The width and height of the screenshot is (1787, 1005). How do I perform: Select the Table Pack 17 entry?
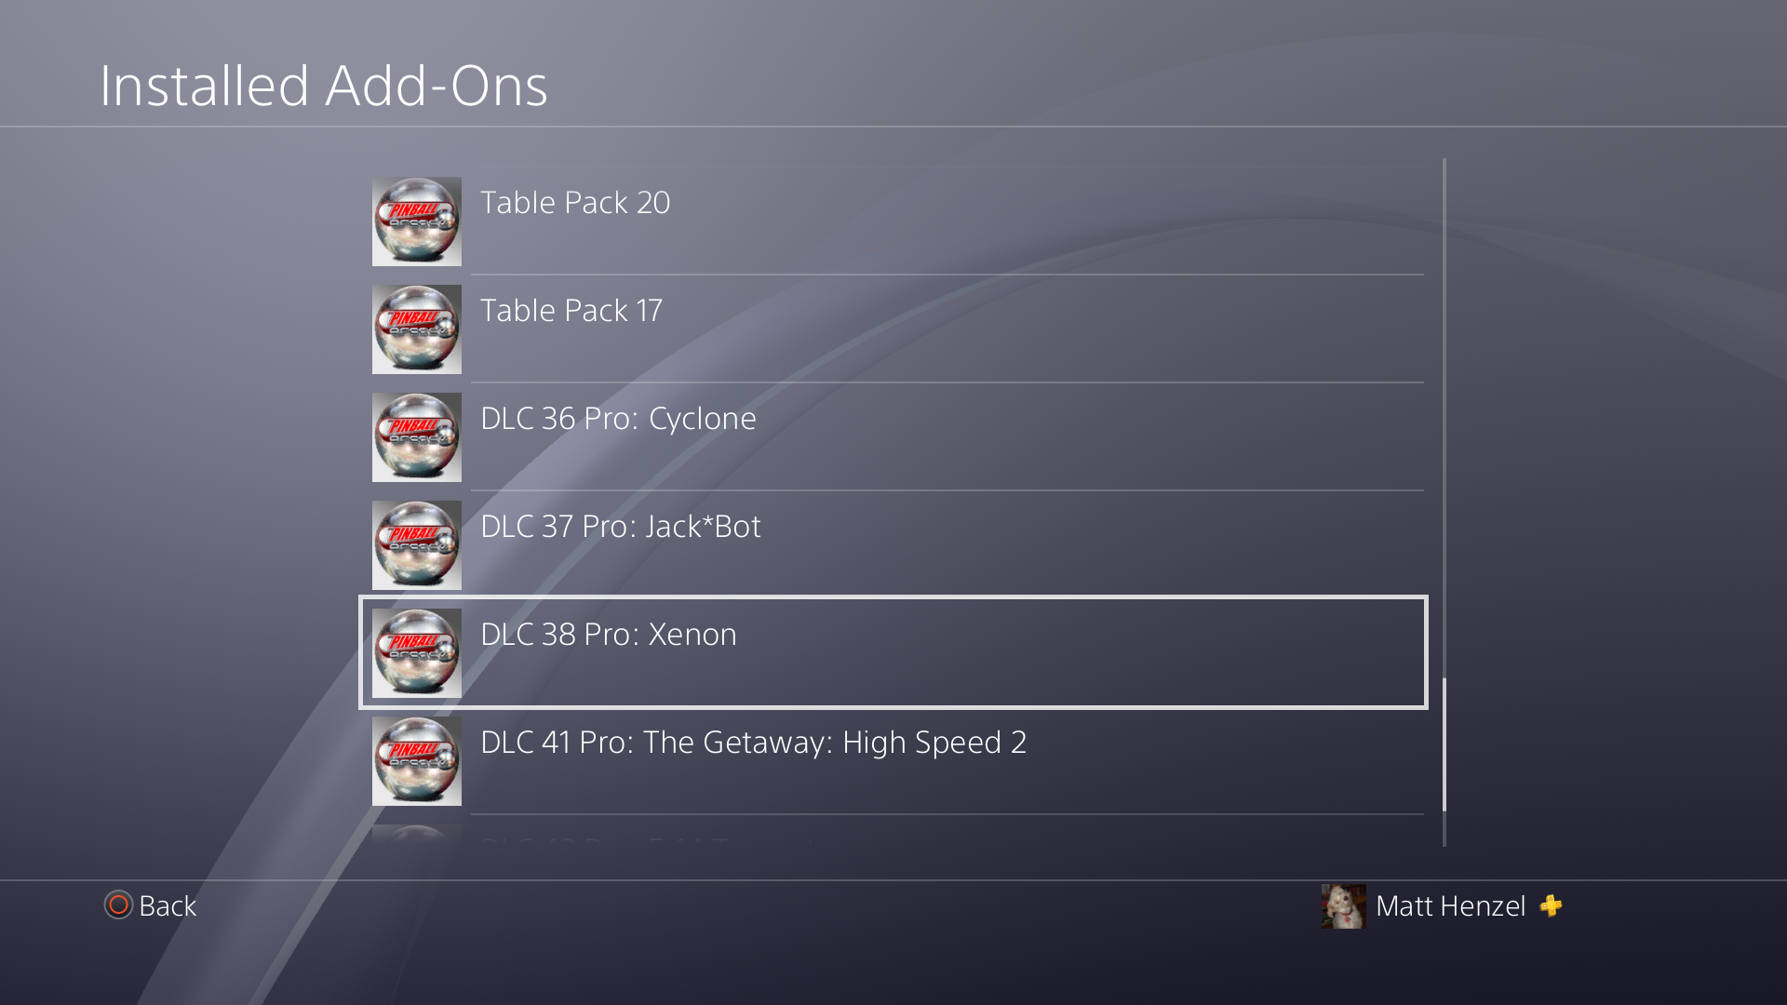click(x=893, y=329)
